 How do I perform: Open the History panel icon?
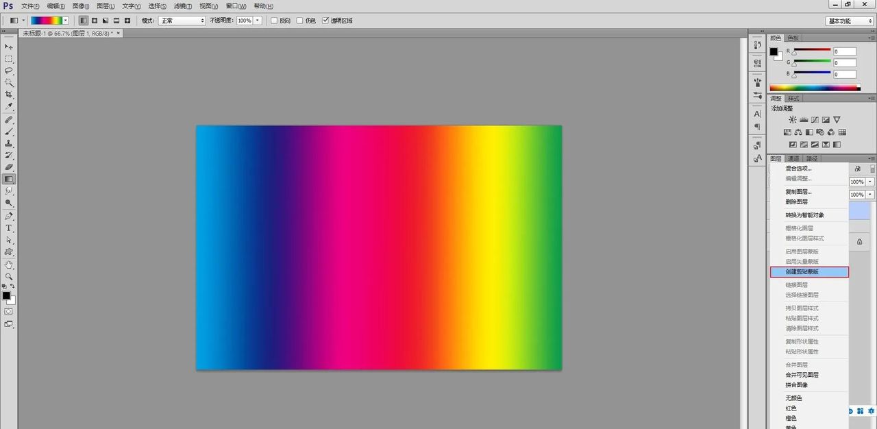tap(757, 45)
